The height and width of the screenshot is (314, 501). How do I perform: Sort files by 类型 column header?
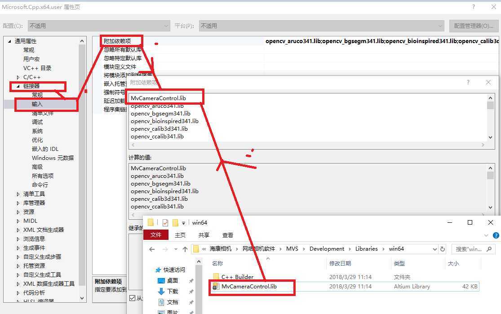click(399, 264)
